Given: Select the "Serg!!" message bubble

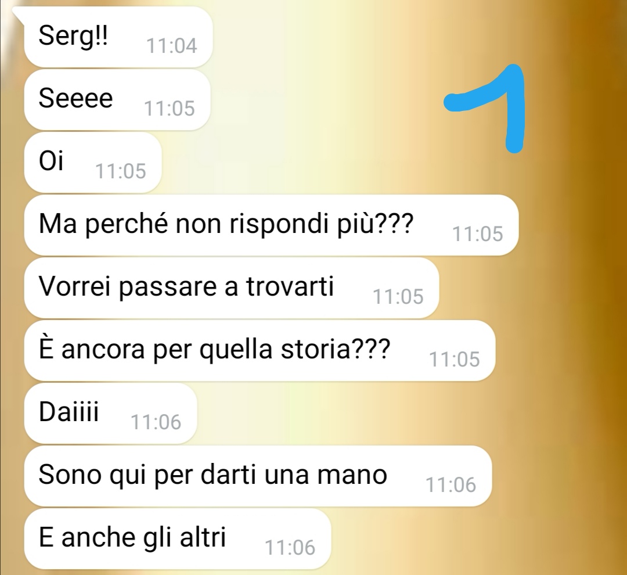Looking at the screenshot, I should (118, 37).
